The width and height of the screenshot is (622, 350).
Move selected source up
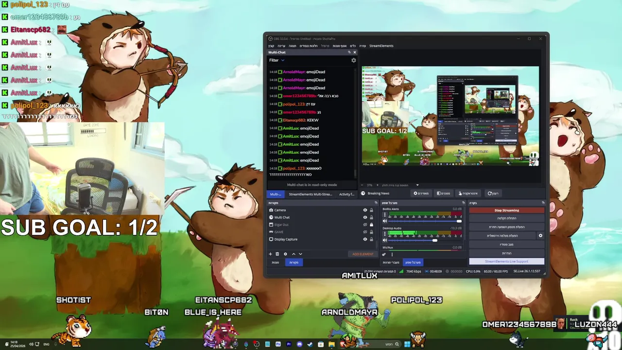[x=294, y=254]
